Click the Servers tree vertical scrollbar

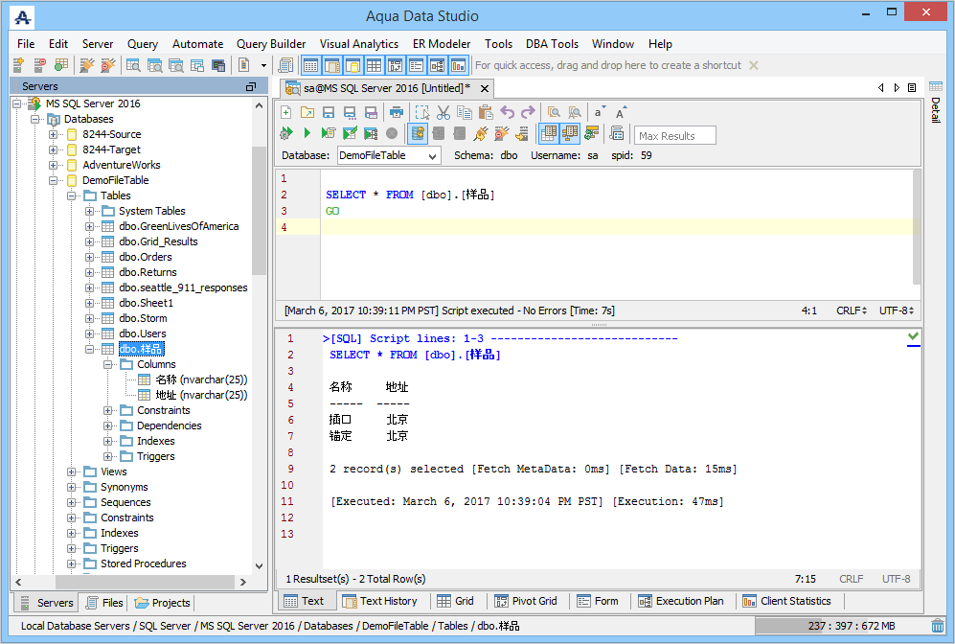(x=259, y=211)
